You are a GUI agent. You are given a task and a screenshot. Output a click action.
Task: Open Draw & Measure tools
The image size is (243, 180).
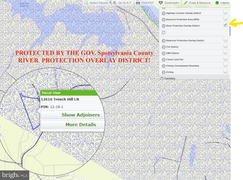tap(197, 3)
